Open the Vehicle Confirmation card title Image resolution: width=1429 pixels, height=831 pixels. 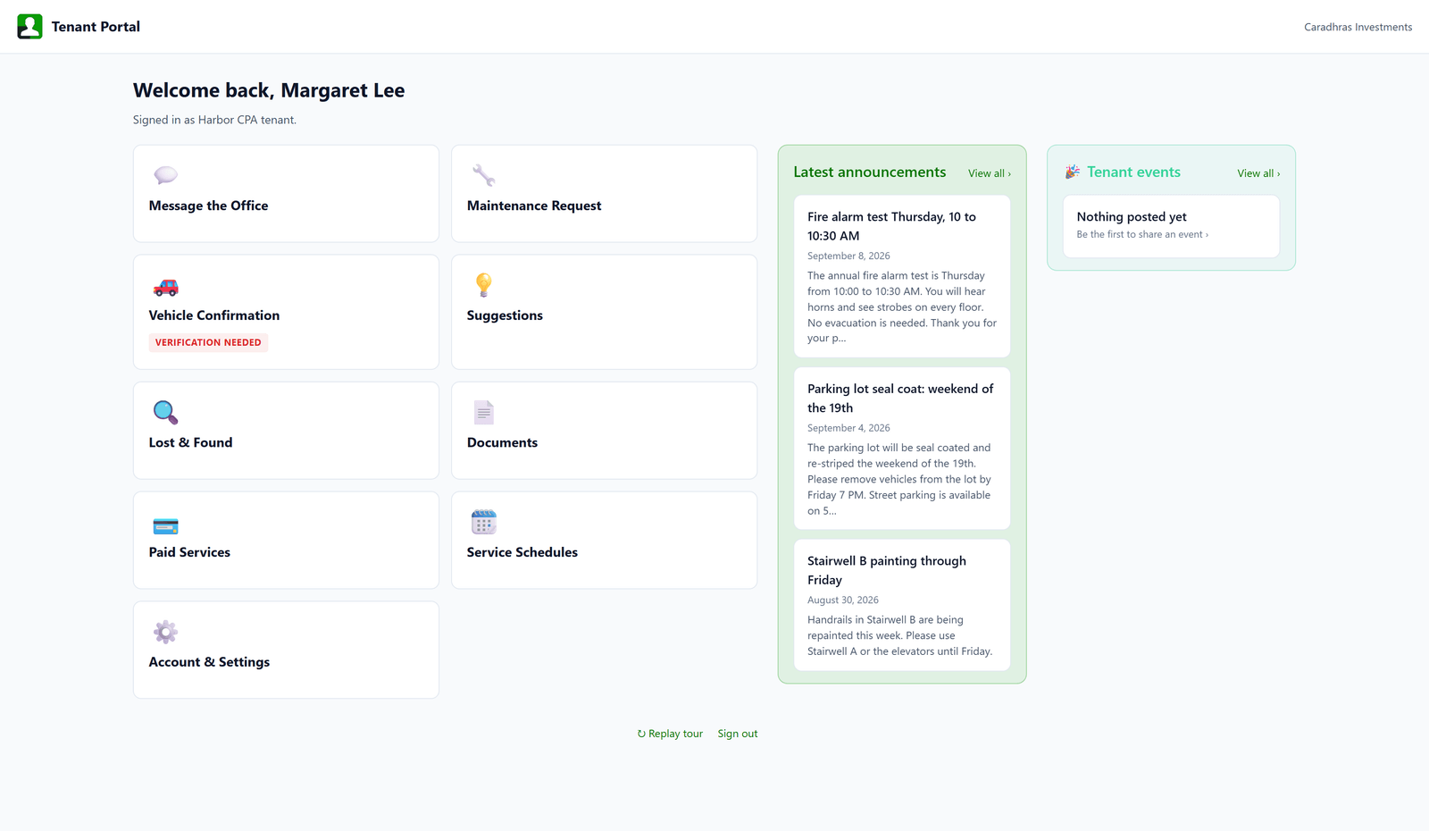(214, 315)
